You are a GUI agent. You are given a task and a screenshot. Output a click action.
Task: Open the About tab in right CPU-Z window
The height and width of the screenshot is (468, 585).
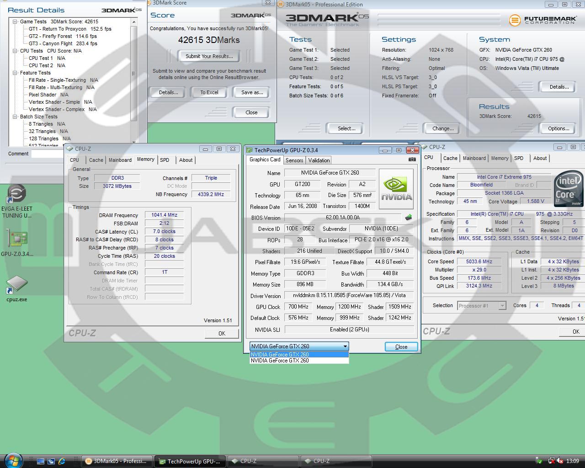[x=540, y=158]
